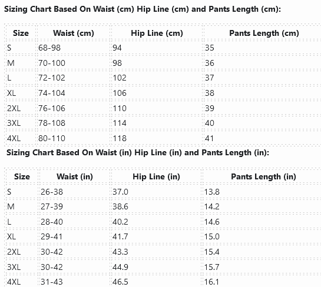The height and width of the screenshot is (287, 321).
Task: Click the Hip Line (cm) column header
Action: pos(157,33)
